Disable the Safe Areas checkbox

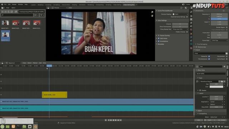(x=159, y=38)
